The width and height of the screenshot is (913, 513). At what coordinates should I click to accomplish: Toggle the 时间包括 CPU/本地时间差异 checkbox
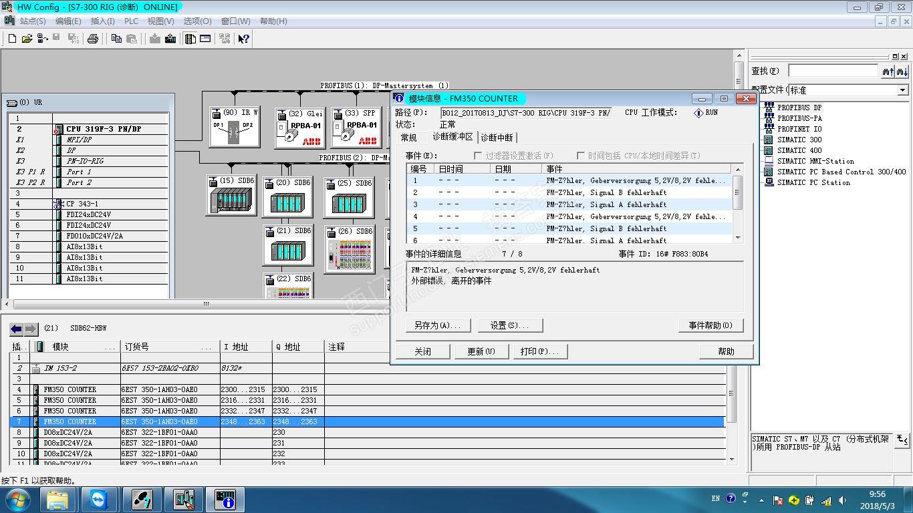click(x=581, y=156)
